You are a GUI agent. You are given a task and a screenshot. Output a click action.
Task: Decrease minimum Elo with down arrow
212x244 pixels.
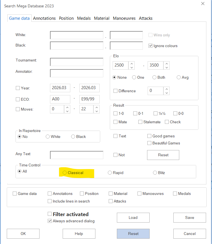132,67
